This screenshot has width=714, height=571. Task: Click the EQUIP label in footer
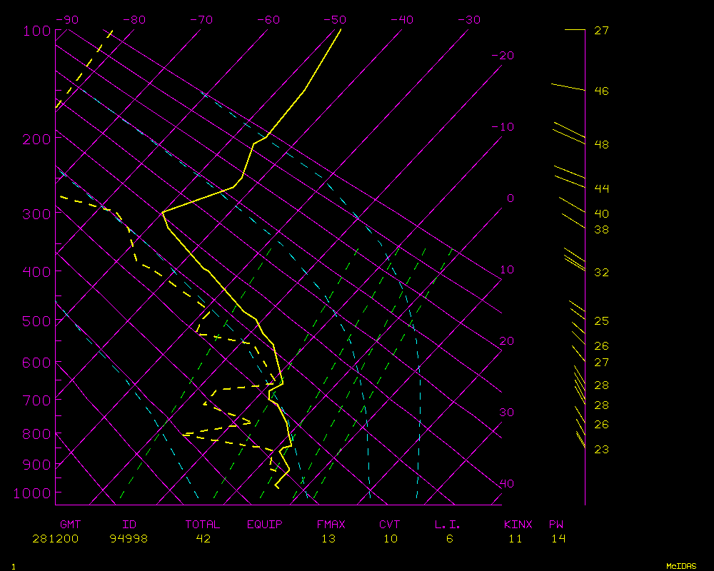click(265, 525)
